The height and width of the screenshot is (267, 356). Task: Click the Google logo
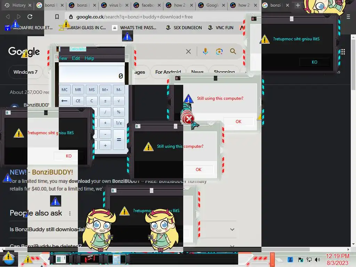[24, 52]
